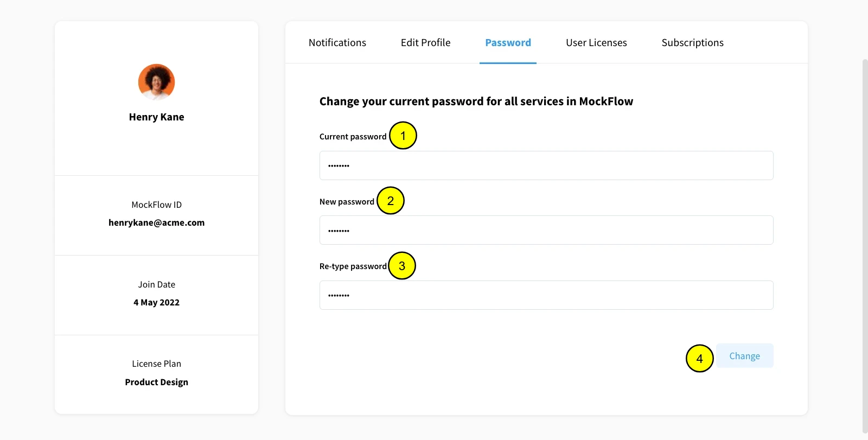Click the yellow annotation marker 3
The image size is (868, 440).
402,266
